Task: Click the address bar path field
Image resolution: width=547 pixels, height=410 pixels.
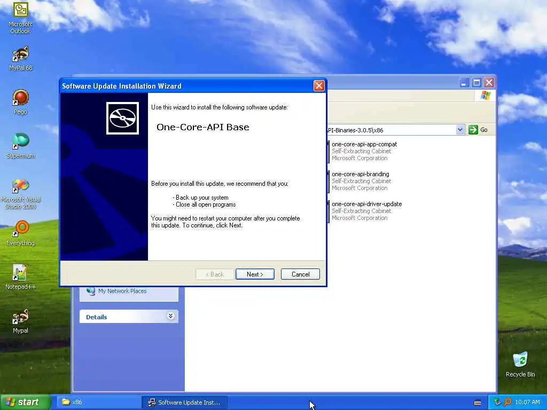Action: pyautogui.click(x=390, y=130)
